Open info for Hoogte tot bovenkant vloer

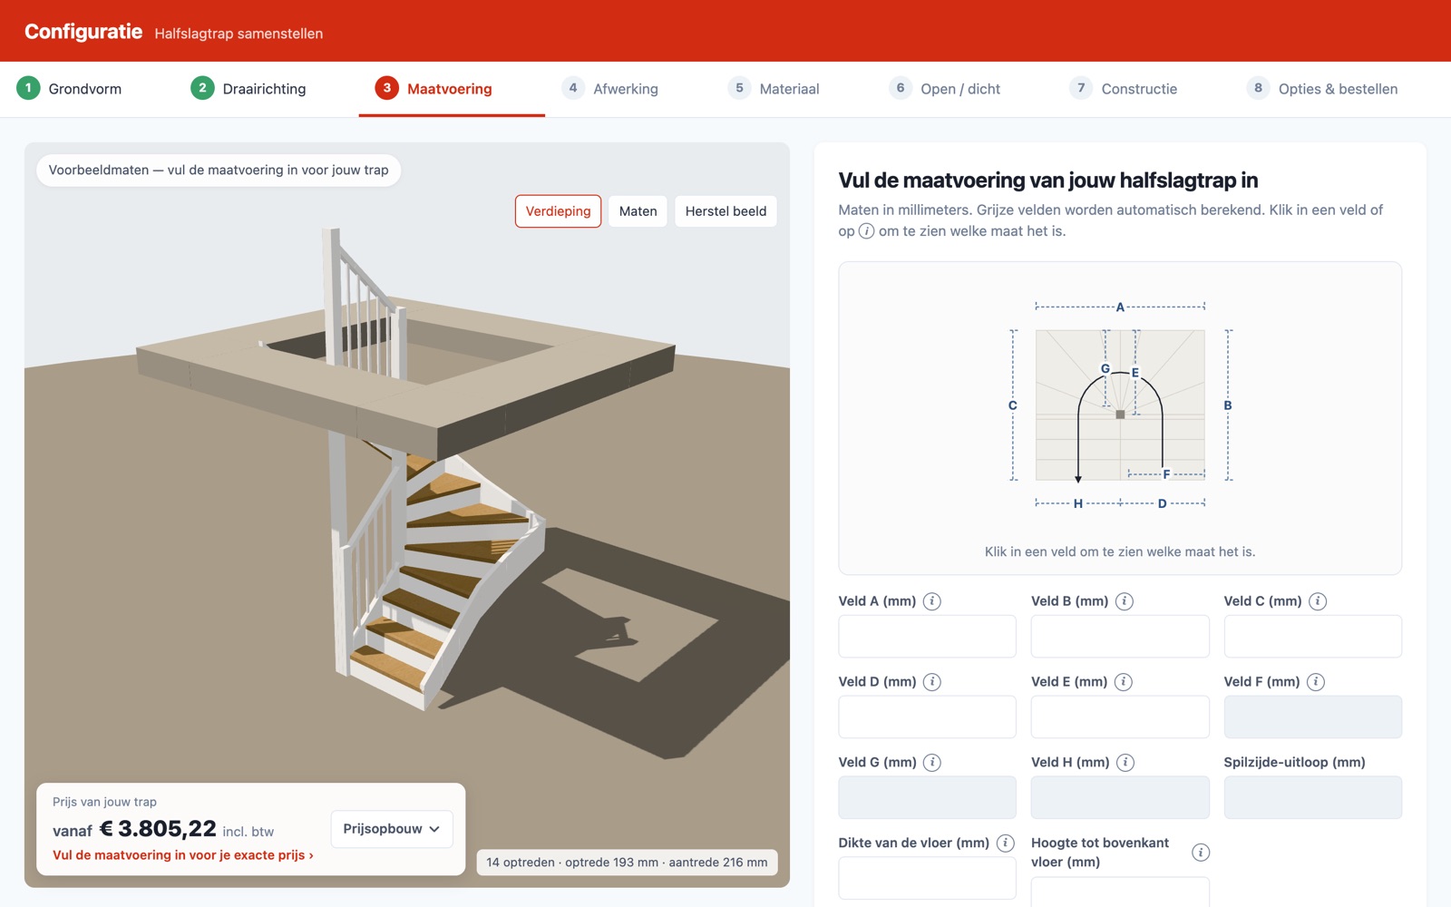coord(1200,853)
